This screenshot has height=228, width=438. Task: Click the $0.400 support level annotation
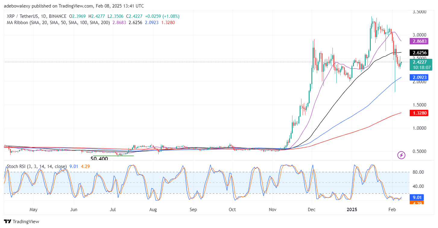[99, 158]
